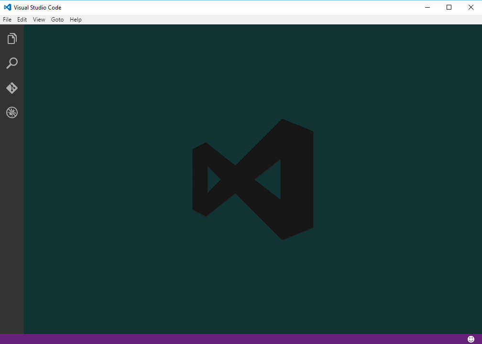The image size is (482, 344).
Task: Open the Goto menu
Action: click(57, 20)
